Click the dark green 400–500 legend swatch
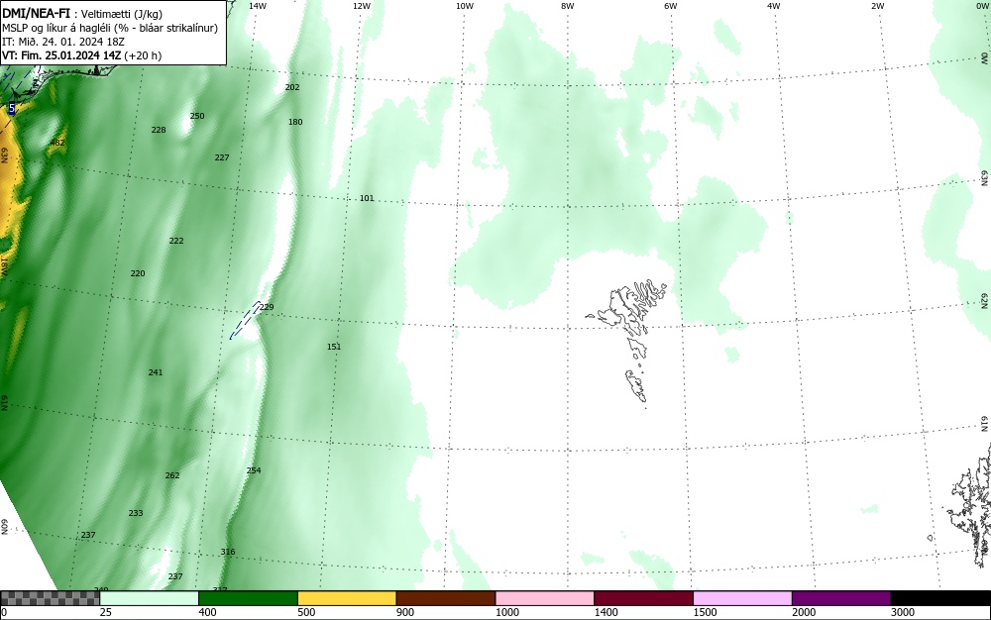 248,598
